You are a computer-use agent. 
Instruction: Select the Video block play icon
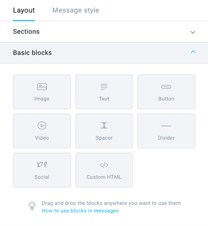(x=42, y=126)
